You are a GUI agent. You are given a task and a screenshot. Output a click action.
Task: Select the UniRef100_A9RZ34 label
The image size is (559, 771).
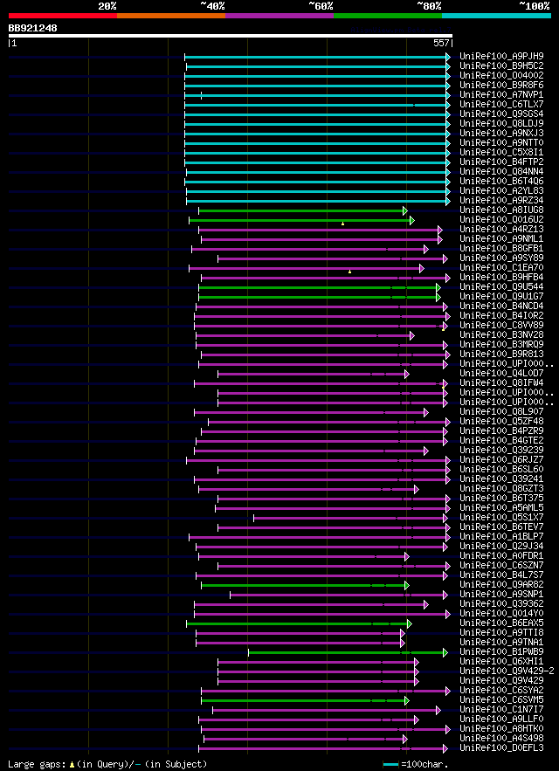(501, 201)
